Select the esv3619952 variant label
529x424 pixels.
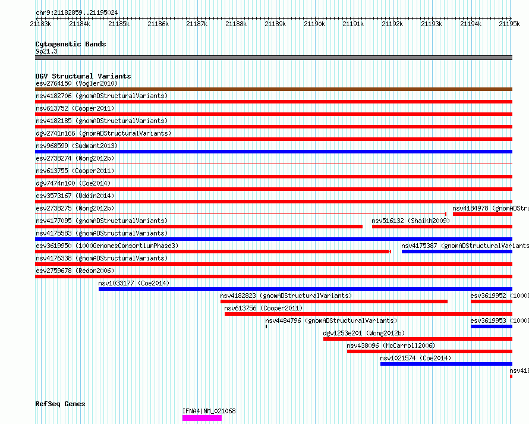[500, 296]
